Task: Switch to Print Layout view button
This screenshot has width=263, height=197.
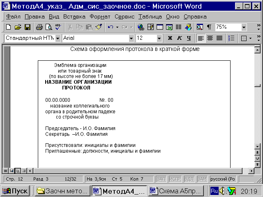Action: tap(18, 171)
